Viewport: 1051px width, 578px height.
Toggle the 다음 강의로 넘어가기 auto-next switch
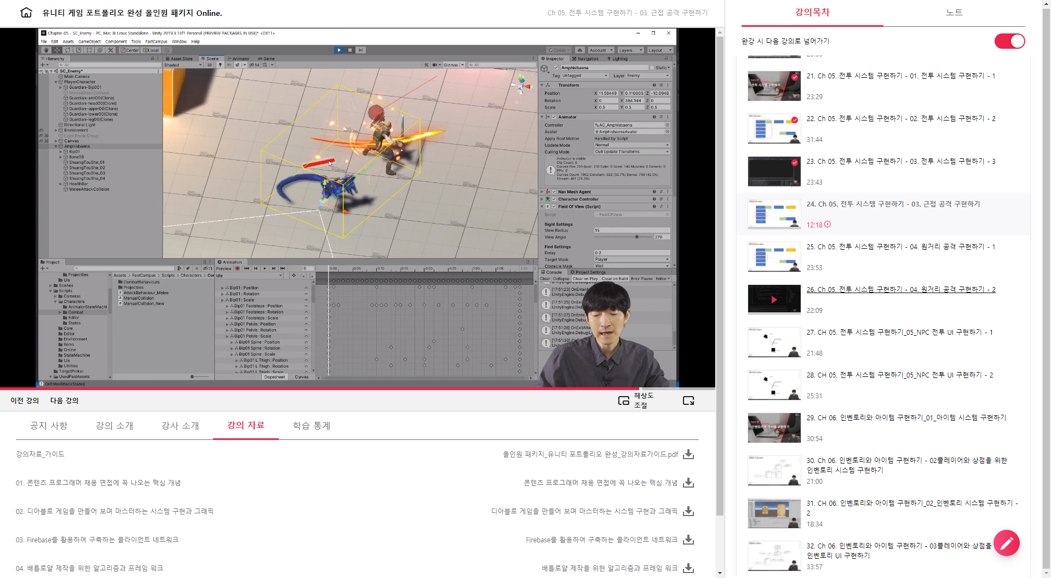(1009, 41)
